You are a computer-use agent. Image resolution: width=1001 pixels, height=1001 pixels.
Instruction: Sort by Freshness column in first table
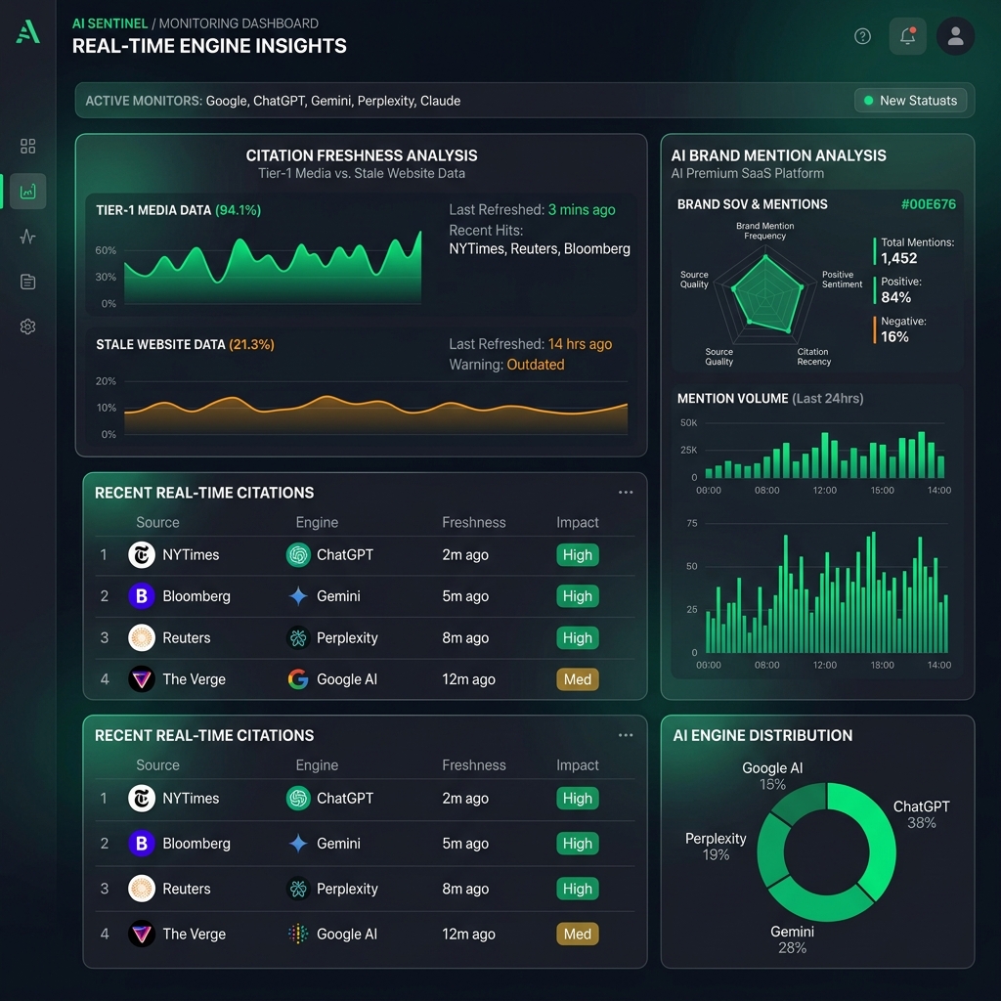(474, 522)
